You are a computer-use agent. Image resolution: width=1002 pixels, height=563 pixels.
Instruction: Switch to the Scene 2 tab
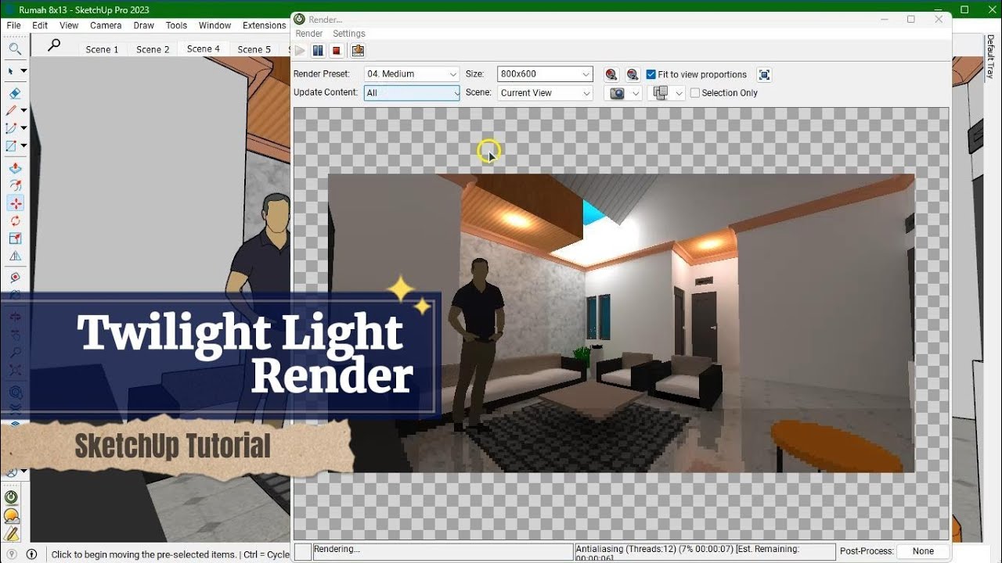click(153, 49)
